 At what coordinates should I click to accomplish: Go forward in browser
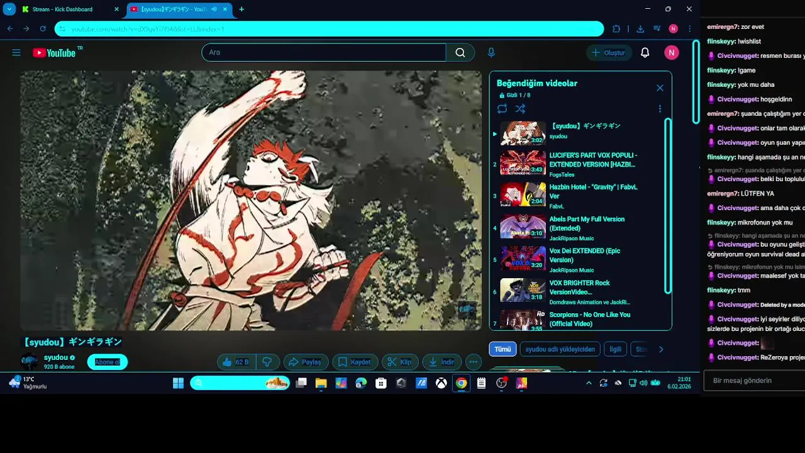[26, 29]
